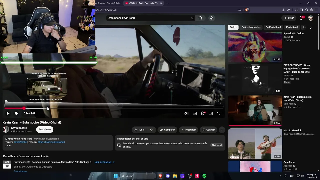The width and height of the screenshot is (320, 180).
Task: Switch to theater mode view
Action: pyautogui.click(x=211, y=113)
